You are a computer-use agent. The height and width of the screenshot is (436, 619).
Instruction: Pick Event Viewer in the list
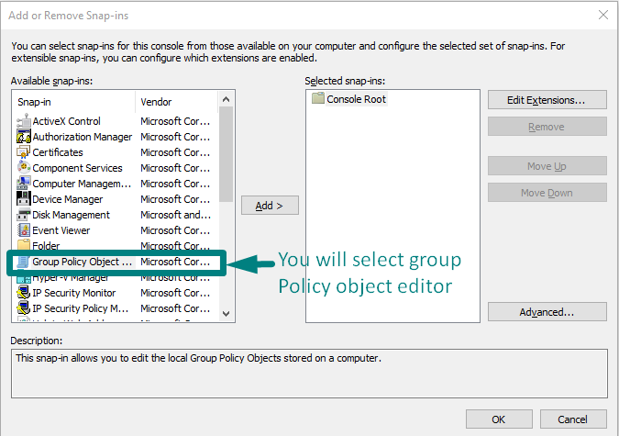(x=61, y=230)
